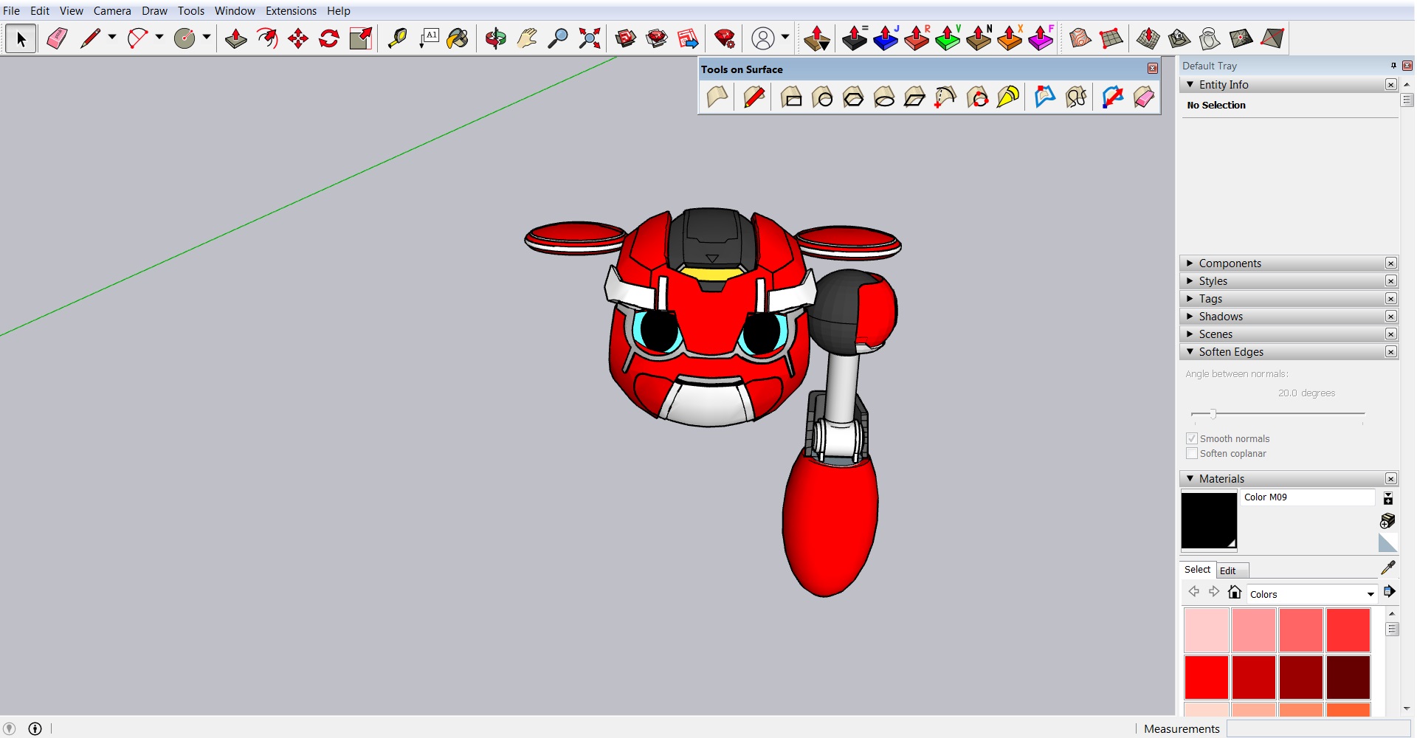
Task: Select the Tape Measure tool
Action: (x=397, y=38)
